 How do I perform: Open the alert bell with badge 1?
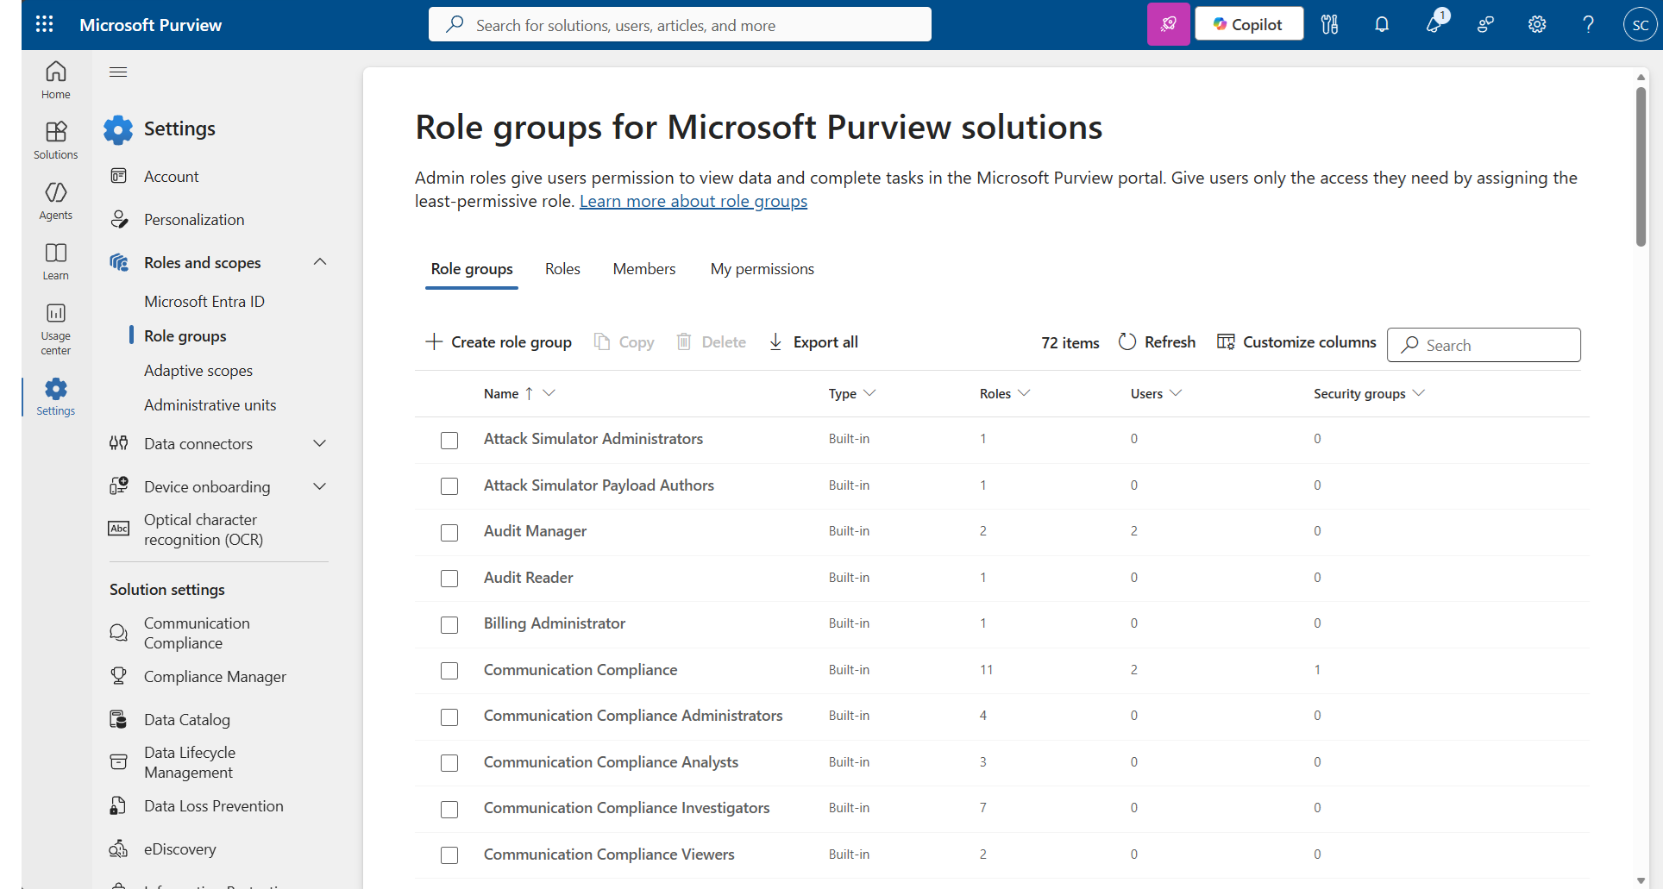pos(1434,22)
